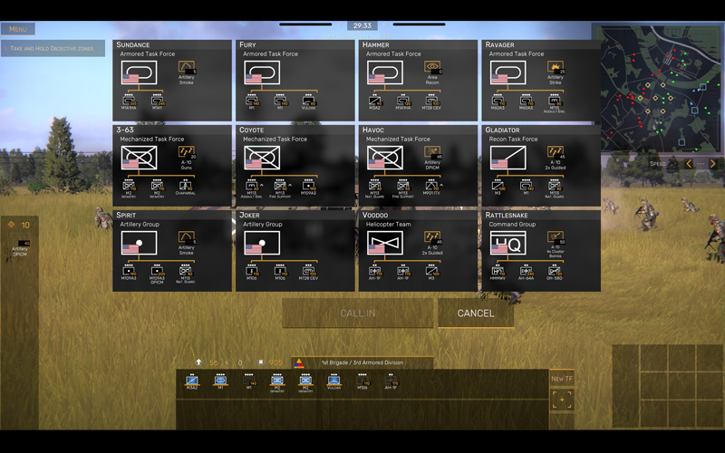Click the Artillery DPICM icon in Havoc
The height and width of the screenshot is (453, 725).
(x=432, y=155)
